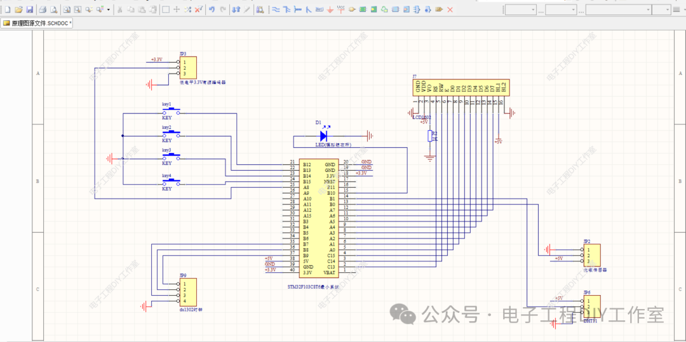Open the small arrow beside the zoom icons
This screenshot has width=686, height=342.
pyautogui.click(x=109, y=10)
